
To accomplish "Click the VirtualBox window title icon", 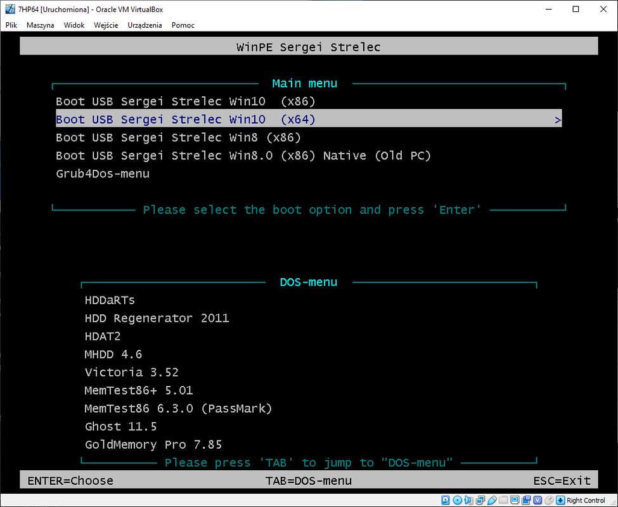I will (x=10, y=9).
